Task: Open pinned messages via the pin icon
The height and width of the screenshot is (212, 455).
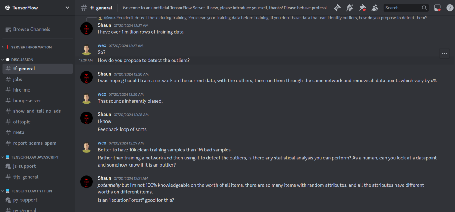Action: (362, 8)
